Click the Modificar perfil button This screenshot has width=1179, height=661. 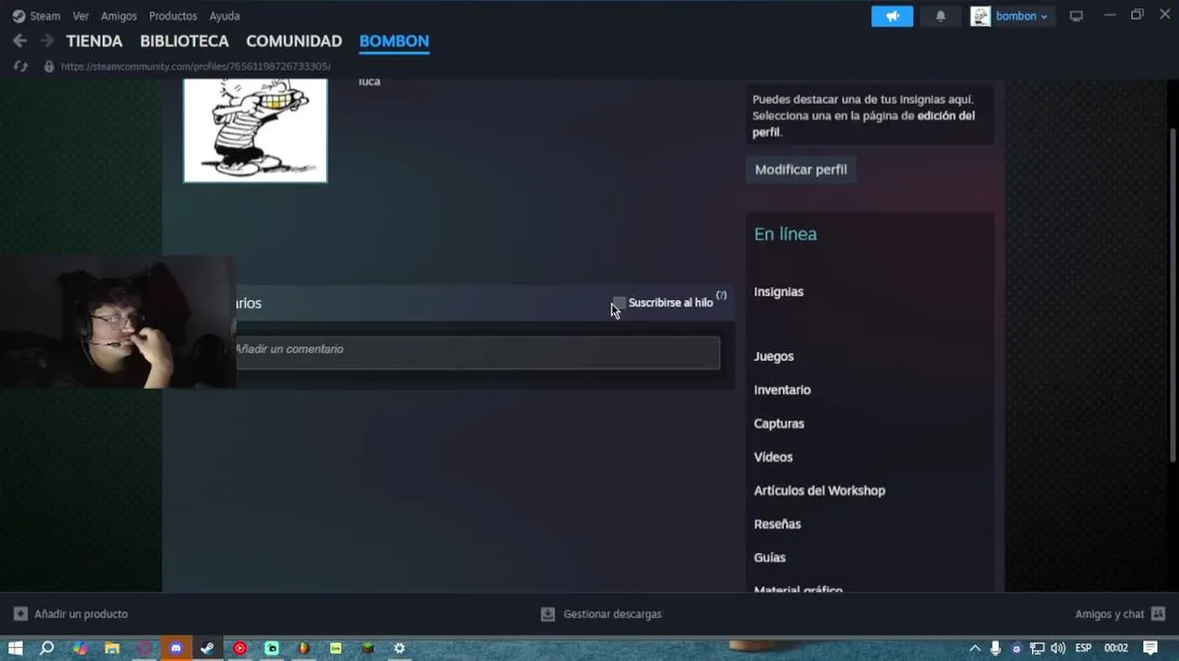tap(801, 169)
